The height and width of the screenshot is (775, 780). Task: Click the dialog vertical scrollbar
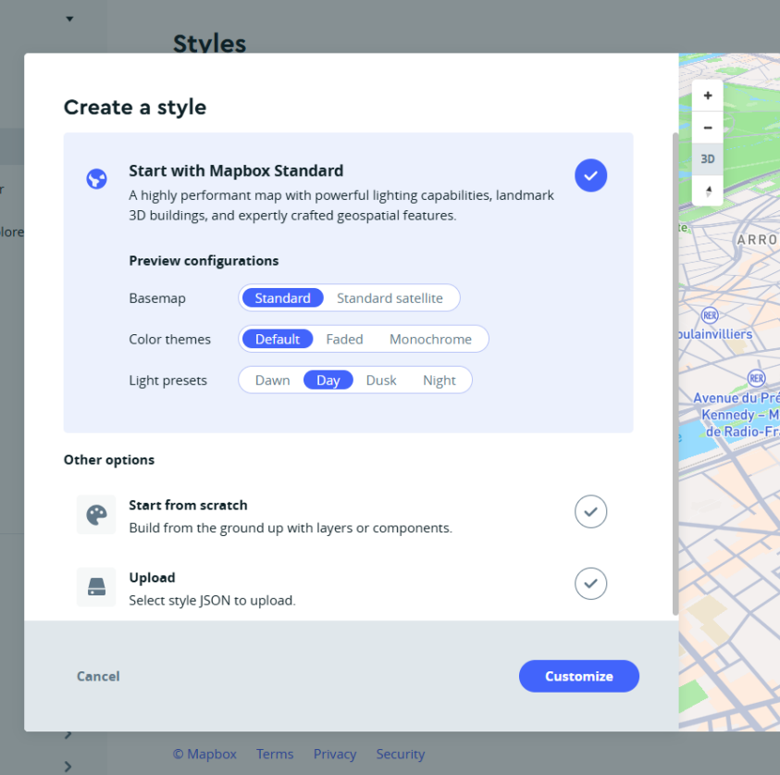[x=675, y=370]
